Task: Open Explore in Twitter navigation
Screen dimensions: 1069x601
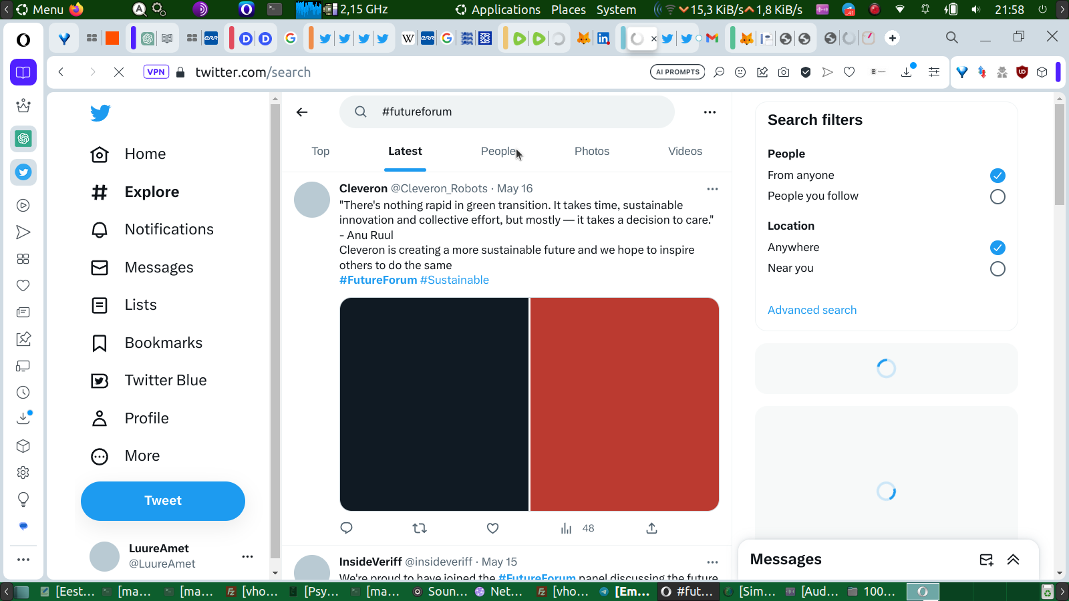Action: [x=135, y=192]
